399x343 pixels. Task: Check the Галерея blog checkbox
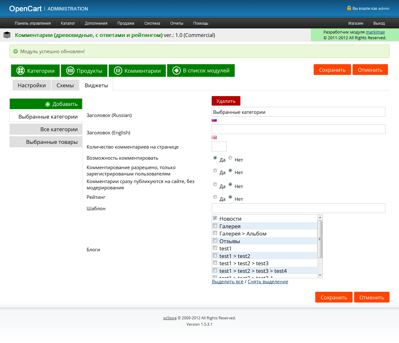(x=215, y=226)
